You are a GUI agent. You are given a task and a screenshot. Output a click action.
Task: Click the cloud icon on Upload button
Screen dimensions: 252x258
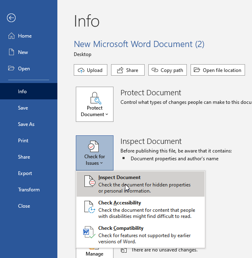click(81, 70)
